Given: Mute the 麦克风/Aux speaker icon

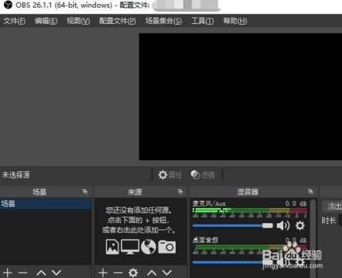Looking at the screenshot, I should point(283,225).
